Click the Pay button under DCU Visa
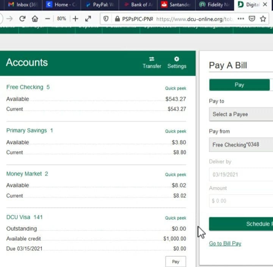The height and width of the screenshot is (267, 273). click(176, 262)
